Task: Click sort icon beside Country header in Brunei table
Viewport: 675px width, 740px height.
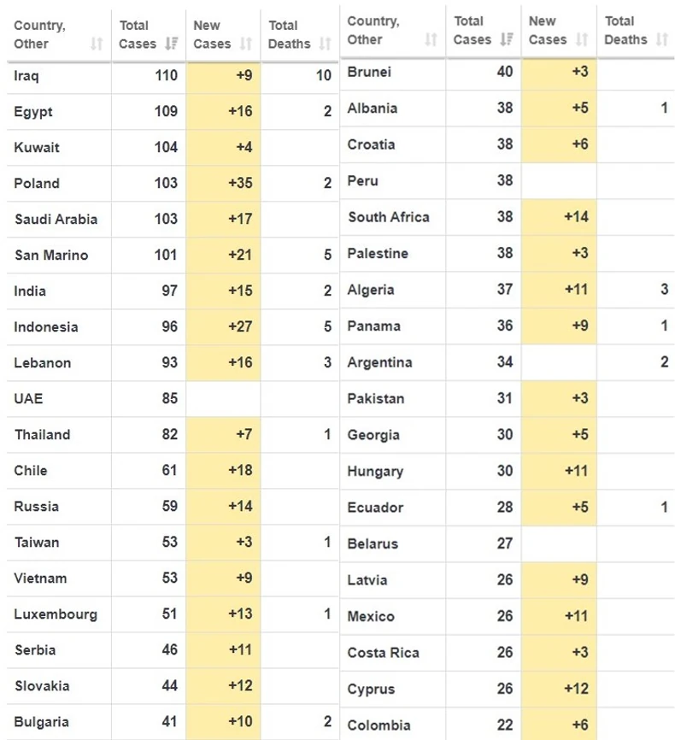Action: 431,39
